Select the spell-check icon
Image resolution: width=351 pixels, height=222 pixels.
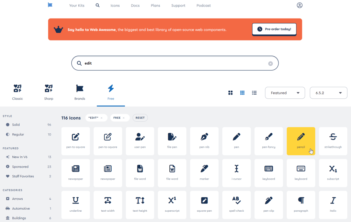pos(236,205)
